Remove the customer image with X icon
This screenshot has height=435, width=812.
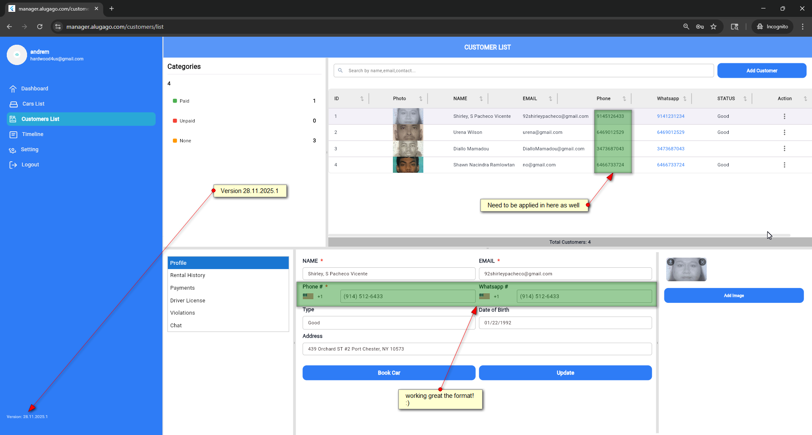pyautogui.click(x=702, y=262)
